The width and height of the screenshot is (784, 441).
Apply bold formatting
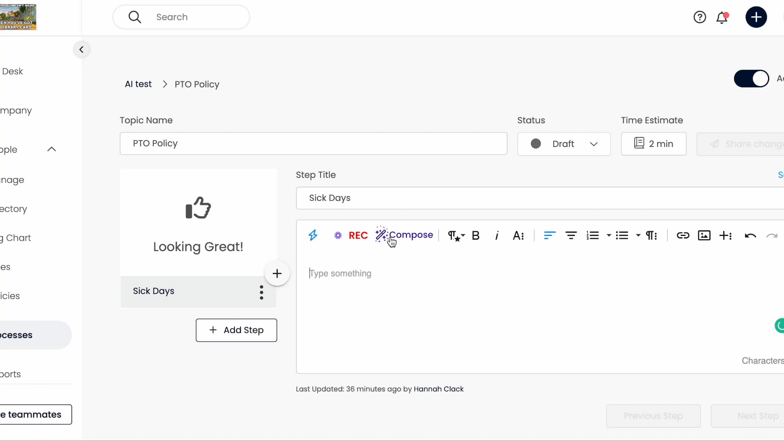point(476,236)
